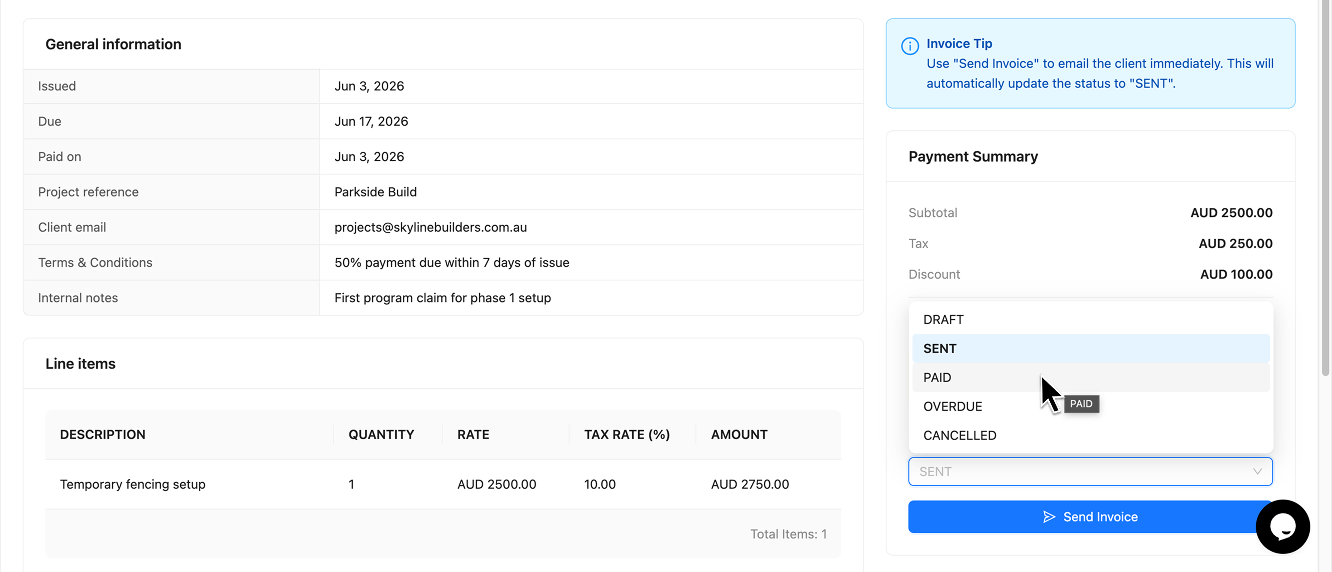Click the Issued date value in the Issued row

(369, 86)
